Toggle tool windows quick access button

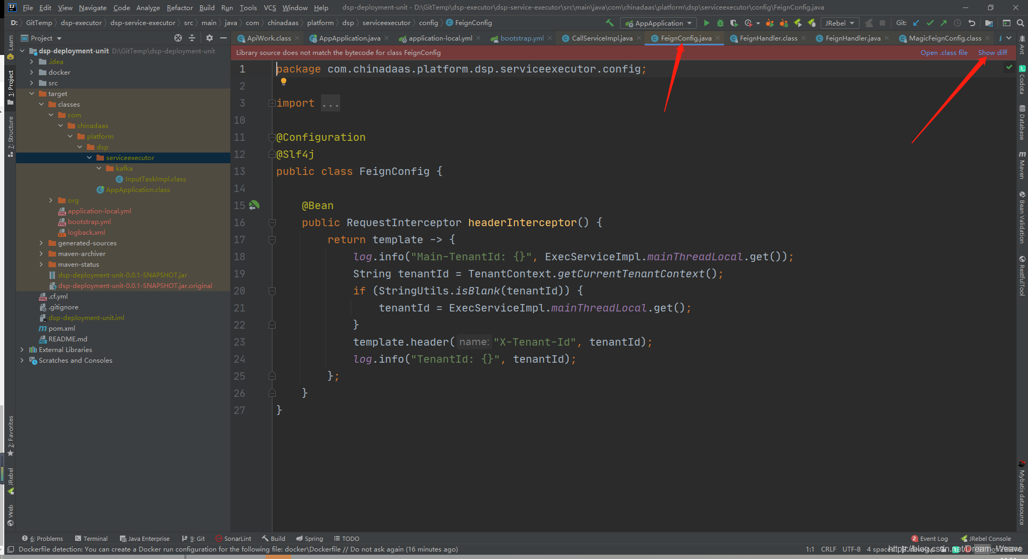(11, 549)
